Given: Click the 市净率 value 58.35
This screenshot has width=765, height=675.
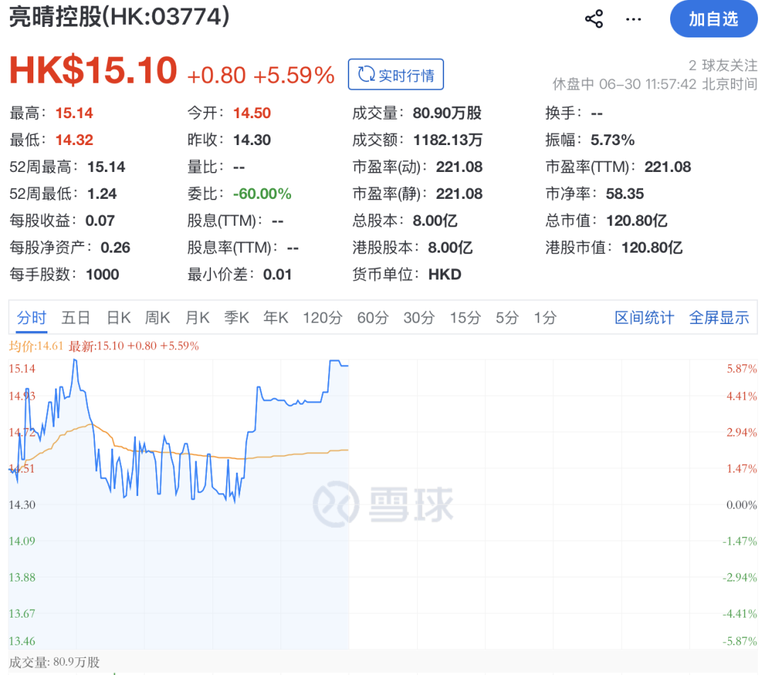Looking at the screenshot, I should [x=625, y=193].
